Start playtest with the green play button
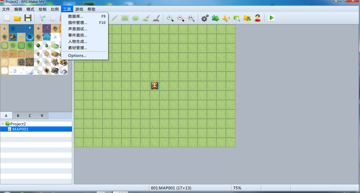Image resolution: width=360 pixels, height=193 pixels. point(271,18)
